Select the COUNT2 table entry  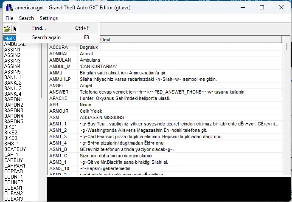[x=14, y=182]
